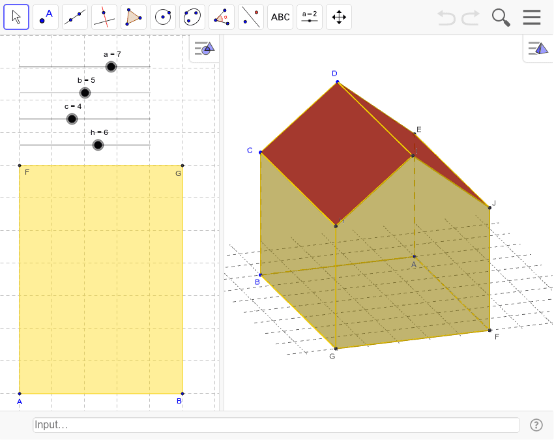Select point G in the 3D view
Screen dimensions: 554x440
coord(336,349)
